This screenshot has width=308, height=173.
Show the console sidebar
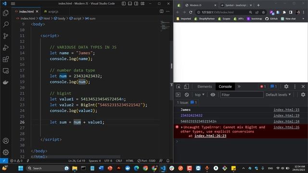(x=178, y=95)
